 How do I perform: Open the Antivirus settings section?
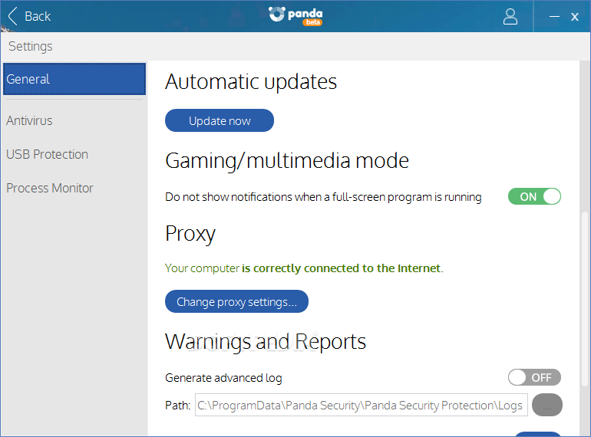click(x=29, y=120)
